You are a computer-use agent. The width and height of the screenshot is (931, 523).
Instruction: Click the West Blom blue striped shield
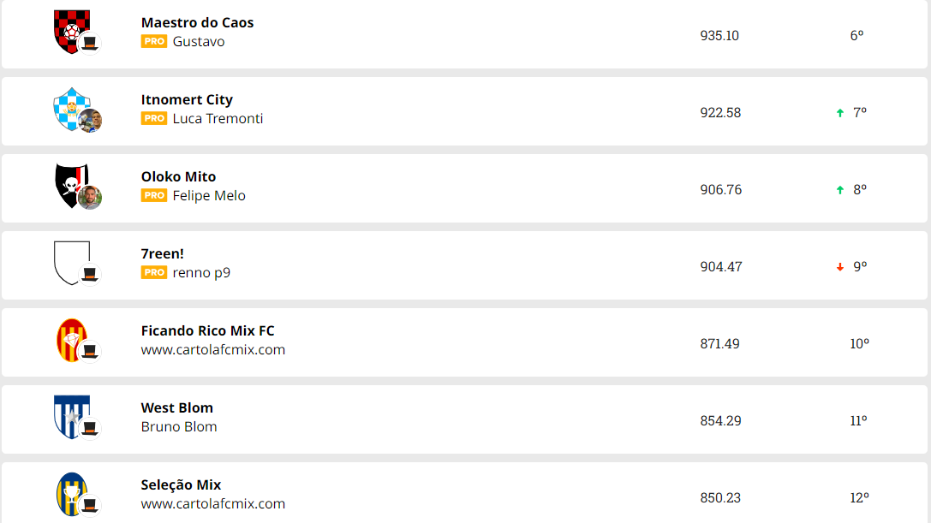(72, 418)
